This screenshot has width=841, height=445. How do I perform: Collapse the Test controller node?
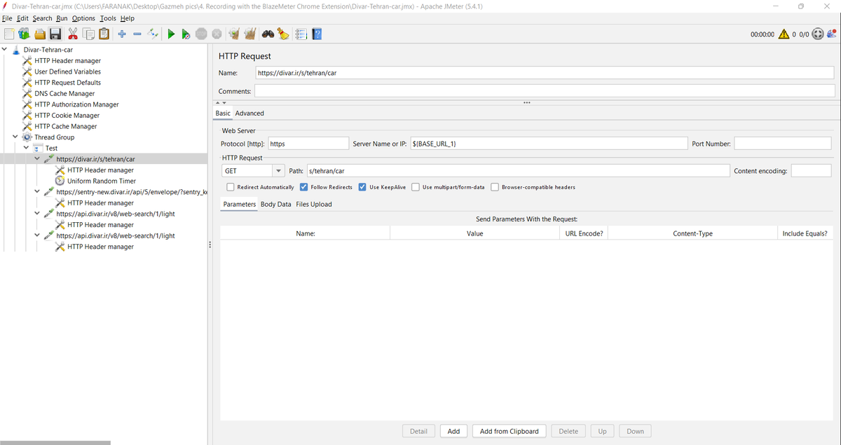(27, 149)
